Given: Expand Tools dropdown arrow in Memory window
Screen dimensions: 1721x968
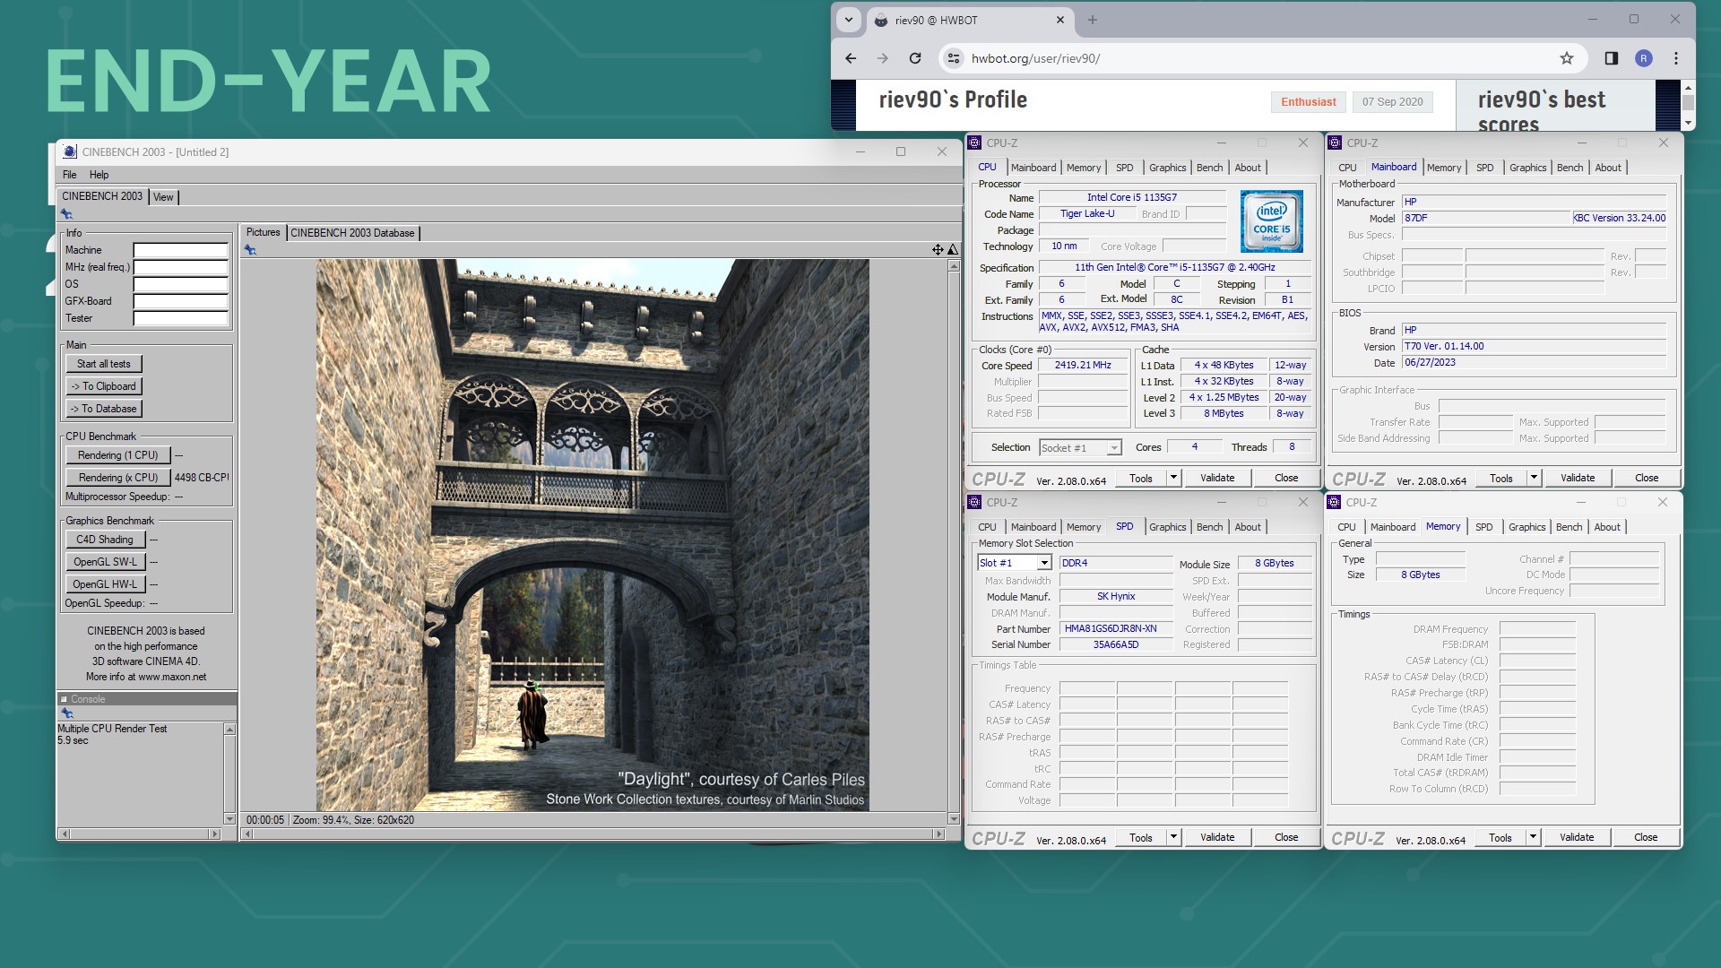Looking at the screenshot, I should click(1533, 837).
